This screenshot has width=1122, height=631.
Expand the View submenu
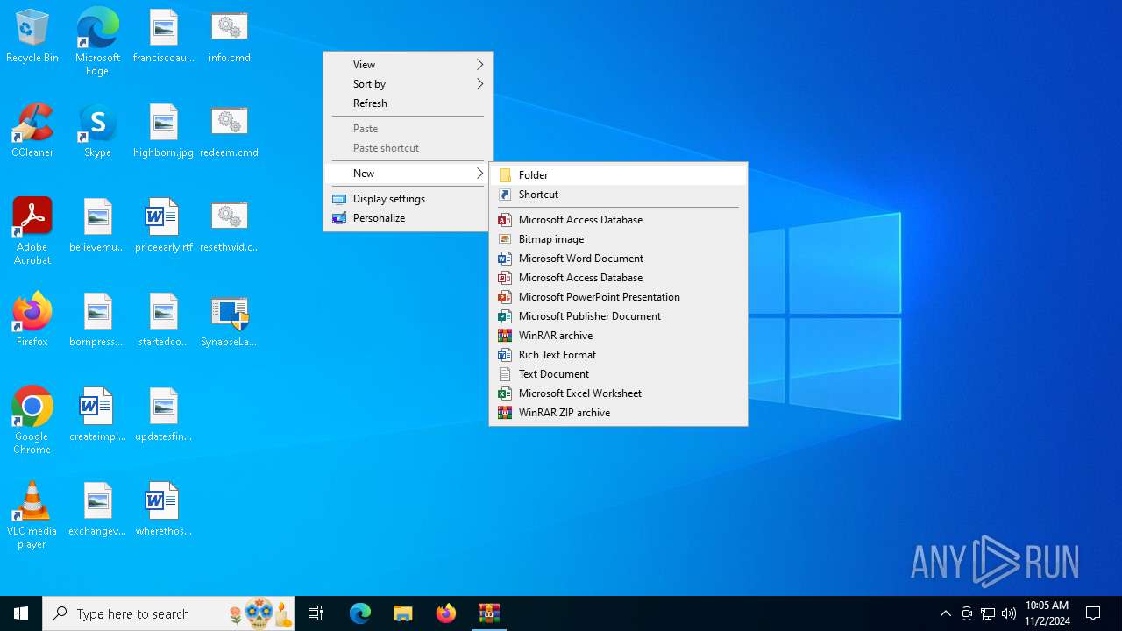[408, 65]
